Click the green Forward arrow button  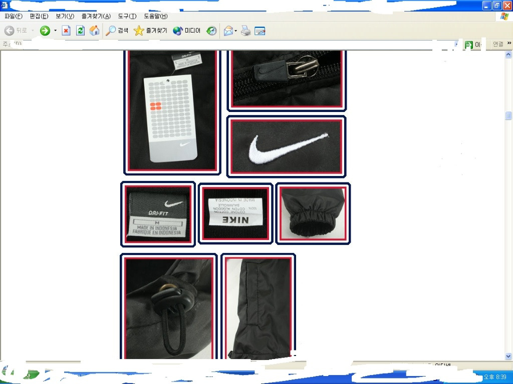pos(45,30)
